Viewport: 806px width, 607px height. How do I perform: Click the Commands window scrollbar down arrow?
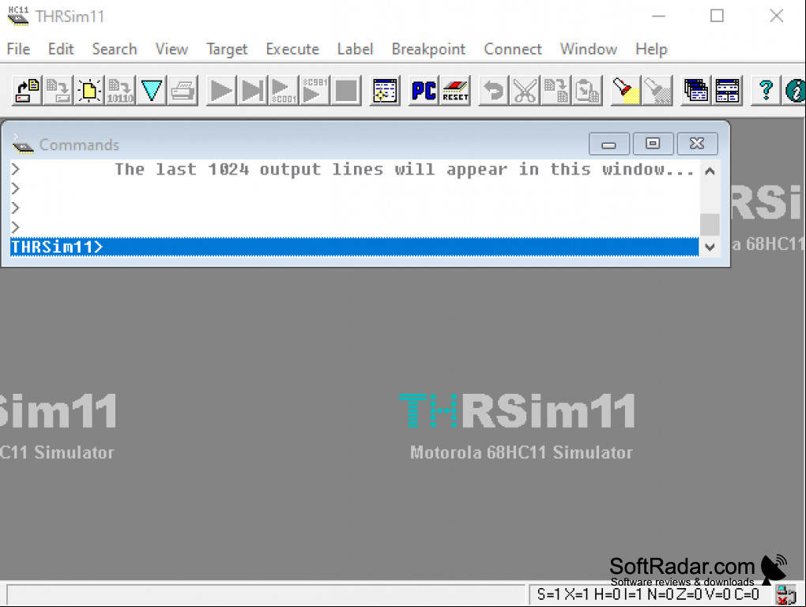pyautogui.click(x=710, y=247)
